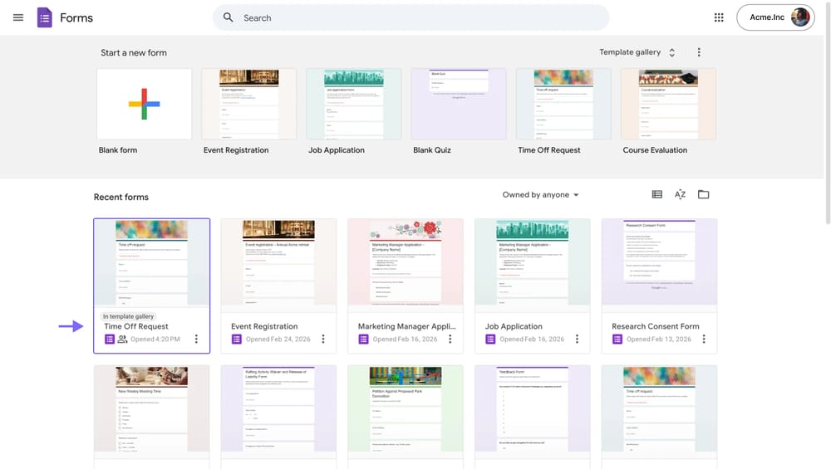Screen dimensions: 831x469
Task: Click the form icon beside Opened Feb 24, 2026
Action: (x=236, y=339)
